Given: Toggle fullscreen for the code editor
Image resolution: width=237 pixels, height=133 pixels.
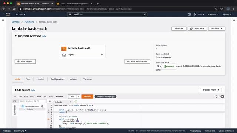Looking at the screenshot, I should [x=217, y=96].
